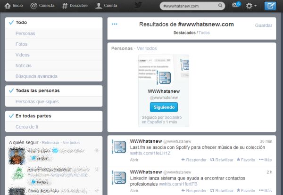Click the 36 min timestamp
The image size is (283, 195).
[x=266, y=141]
